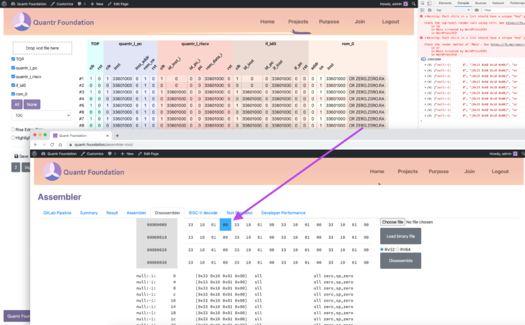Switch to the RISC-V decode tab
The height and width of the screenshot is (325, 525).
203,213
